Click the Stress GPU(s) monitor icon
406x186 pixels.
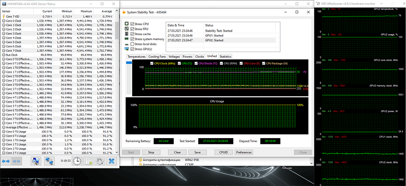127,49
